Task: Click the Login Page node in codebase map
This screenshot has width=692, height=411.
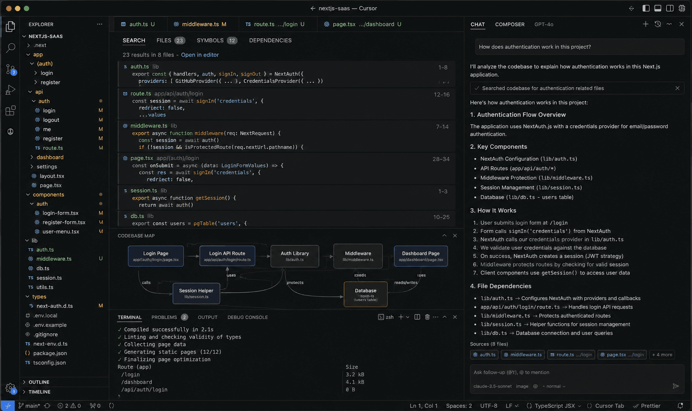Action: coord(156,256)
